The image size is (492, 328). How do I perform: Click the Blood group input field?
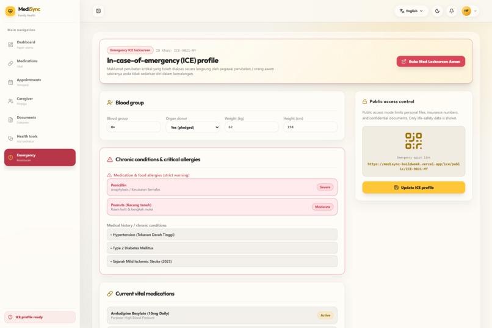(x=134, y=127)
